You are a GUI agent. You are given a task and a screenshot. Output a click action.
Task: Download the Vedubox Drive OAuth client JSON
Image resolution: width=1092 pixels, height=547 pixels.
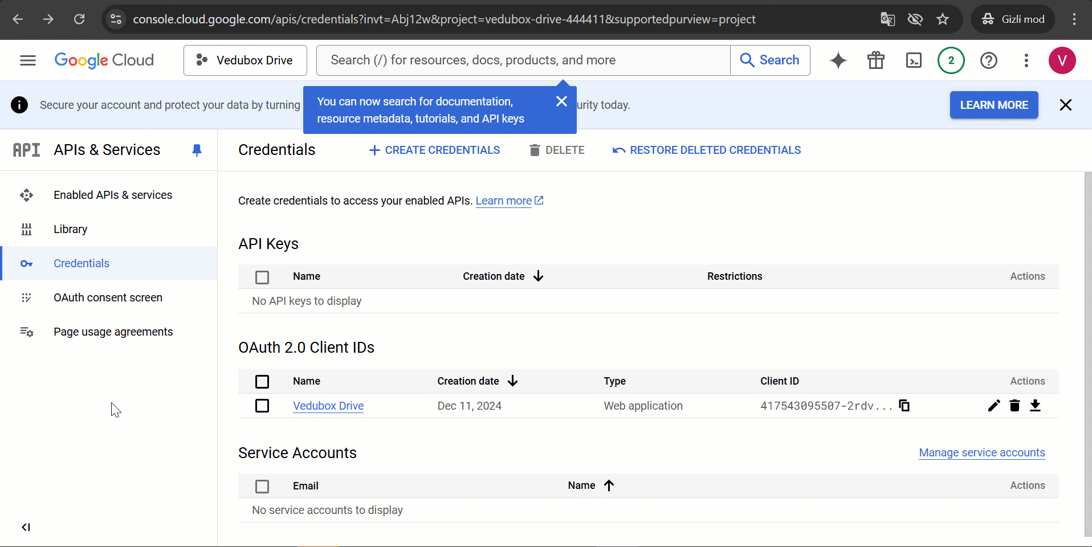(x=1035, y=405)
